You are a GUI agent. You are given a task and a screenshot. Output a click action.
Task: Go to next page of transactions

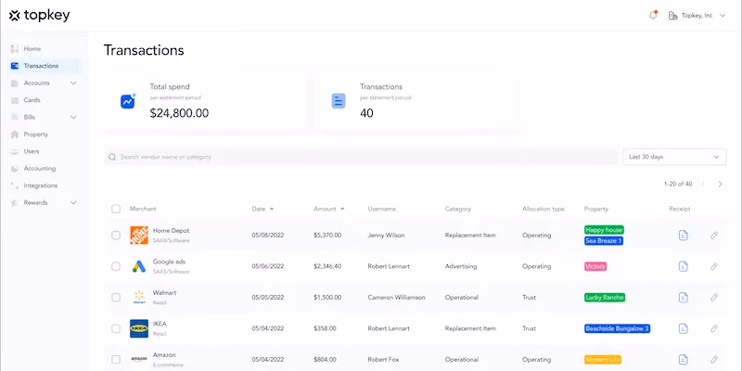(720, 184)
